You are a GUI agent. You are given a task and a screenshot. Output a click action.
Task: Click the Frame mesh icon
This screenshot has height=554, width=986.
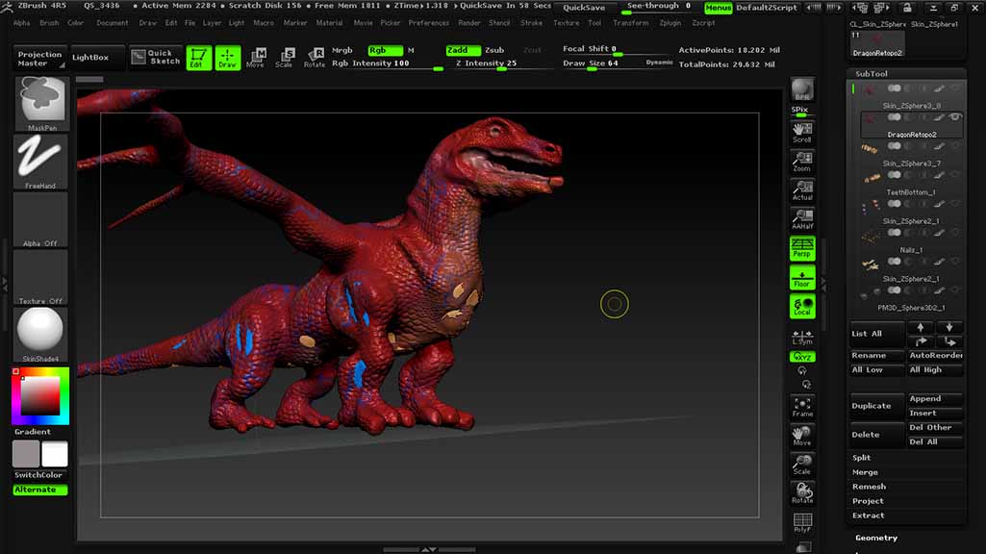point(802,407)
